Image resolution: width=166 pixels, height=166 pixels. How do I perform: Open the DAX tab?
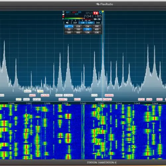point(98,23)
